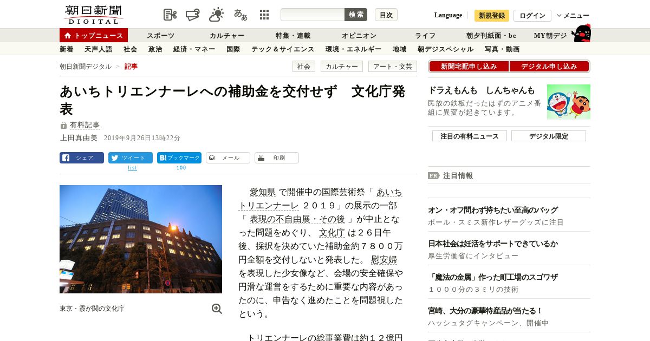This screenshot has height=341, width=650.
Task: Select 国際 in sub navigation
Action: click(x=233, y=49)
